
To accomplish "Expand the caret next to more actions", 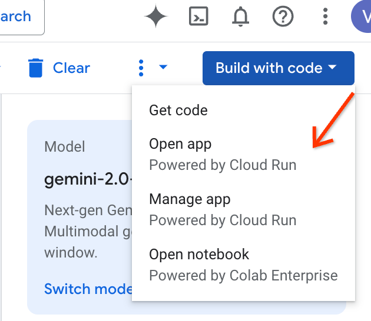I will [163, 68].
